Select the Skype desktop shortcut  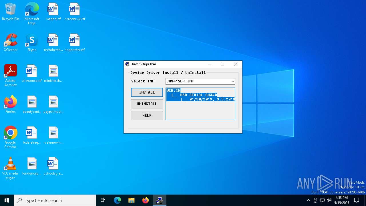tap(32, 43)
